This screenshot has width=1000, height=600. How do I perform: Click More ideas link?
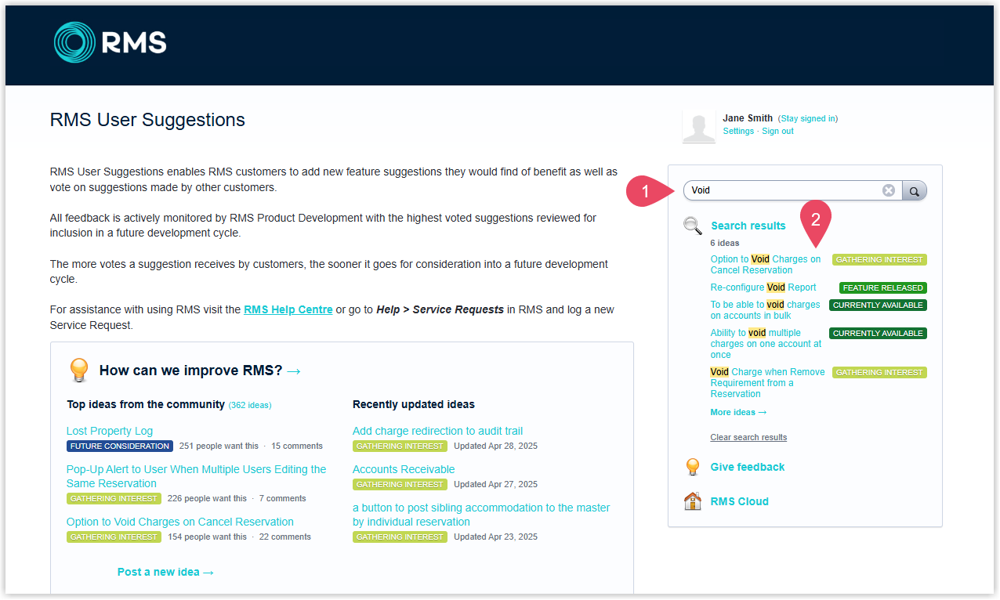click(x=738, y=412)
